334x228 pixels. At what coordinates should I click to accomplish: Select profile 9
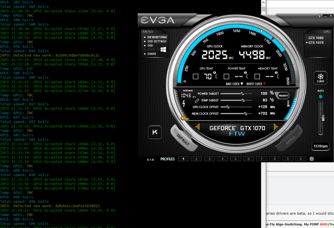(288, 159)
